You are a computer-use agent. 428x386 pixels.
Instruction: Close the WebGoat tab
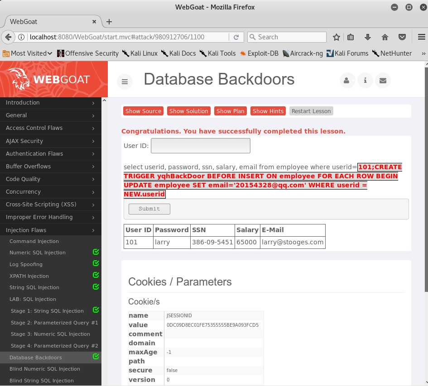point(94,22)
